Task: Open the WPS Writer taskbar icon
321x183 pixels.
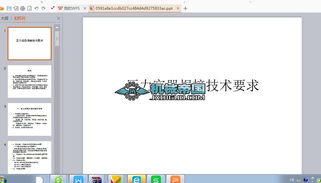Action: coord(78,179)
